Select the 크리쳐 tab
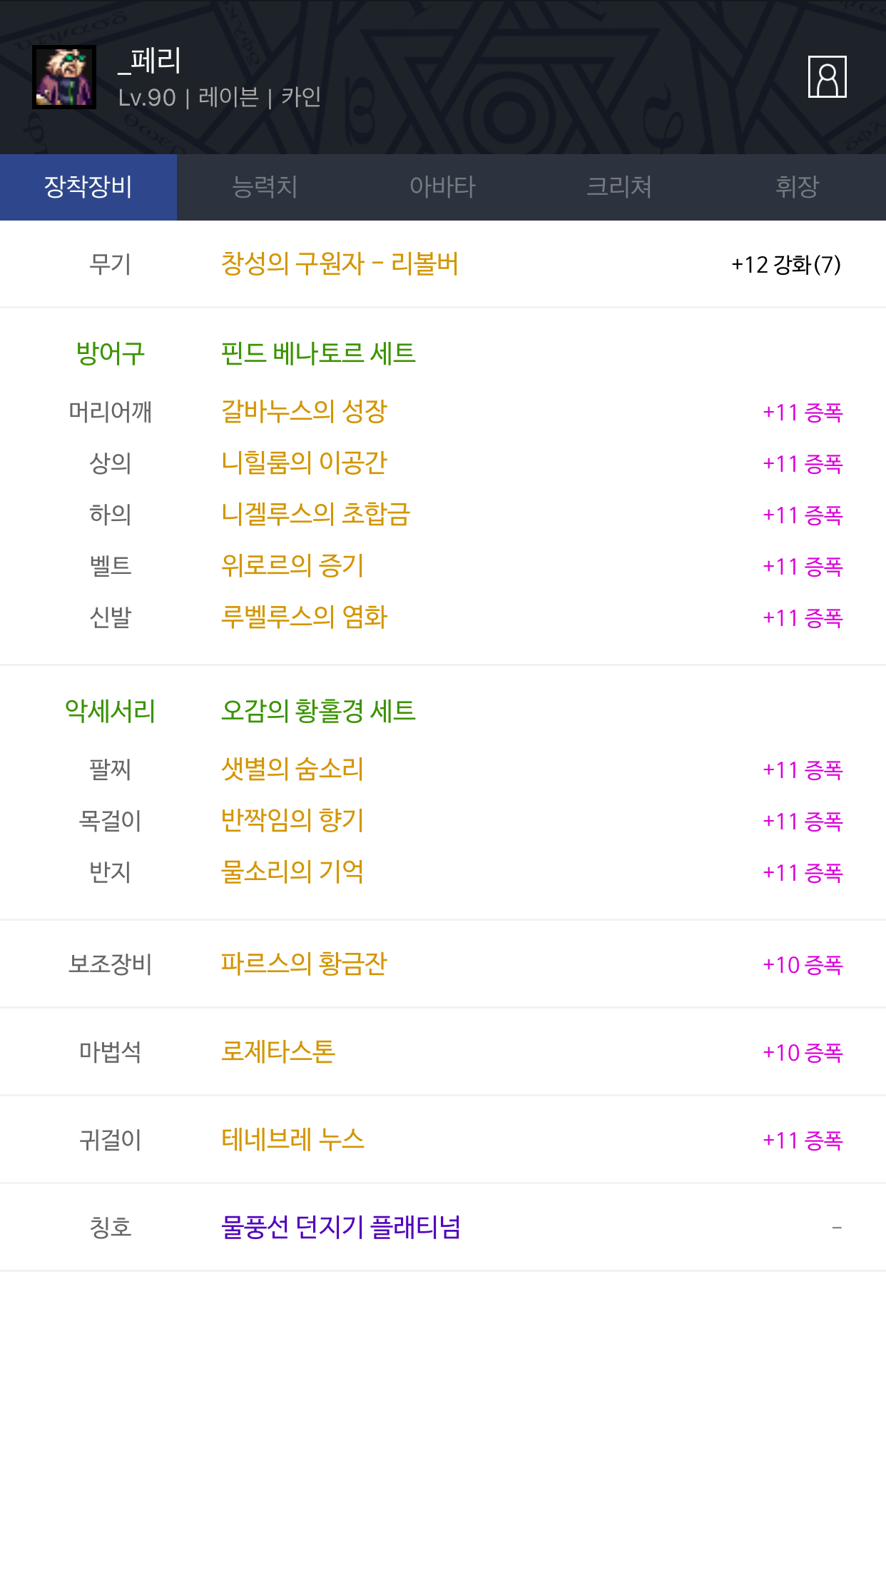The width and height of the screenshot is (886, 1576). [619, 188]
